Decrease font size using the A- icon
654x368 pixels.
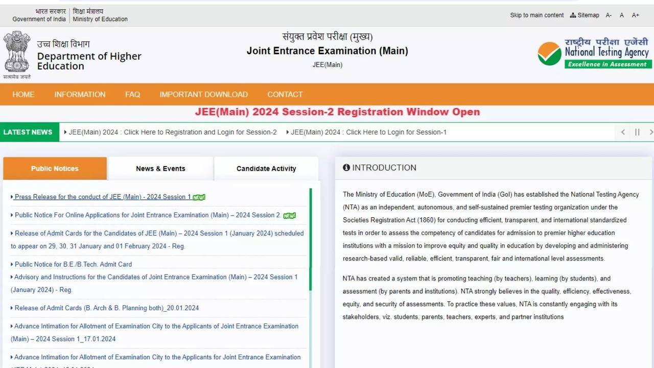pos(609,15)
